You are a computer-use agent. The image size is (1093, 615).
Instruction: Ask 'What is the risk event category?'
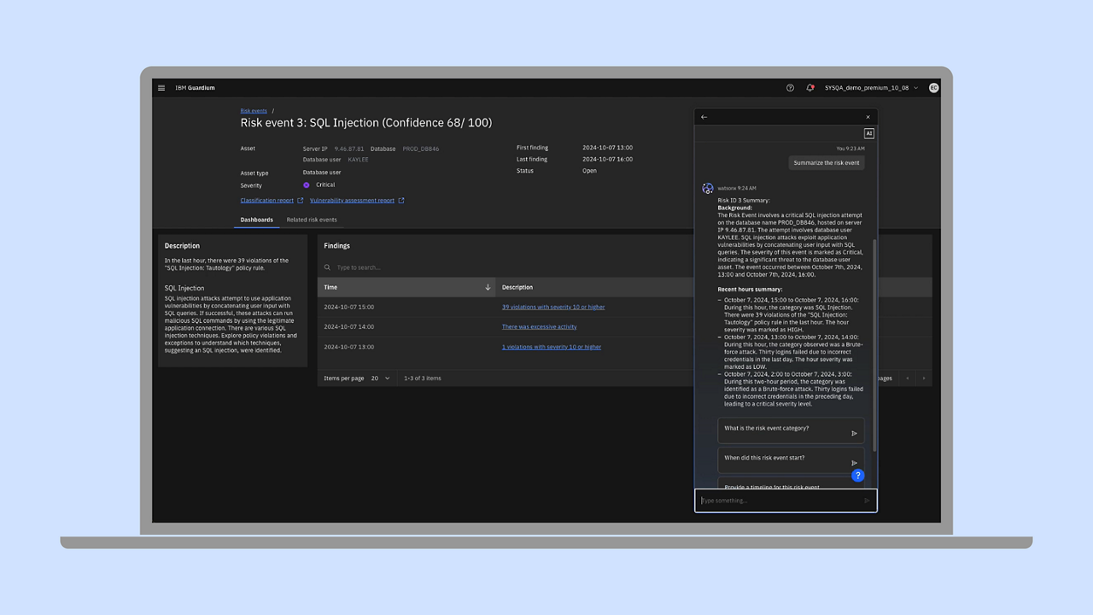(791, 430)
